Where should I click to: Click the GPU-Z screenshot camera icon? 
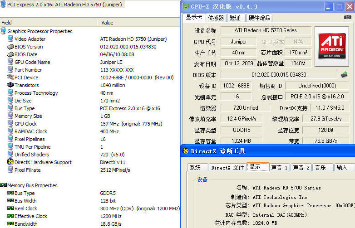coord(348,17)
